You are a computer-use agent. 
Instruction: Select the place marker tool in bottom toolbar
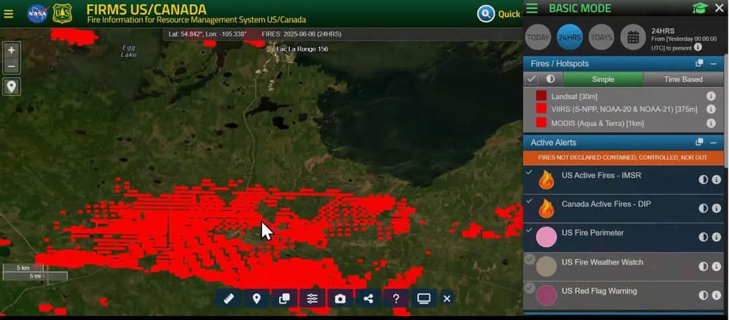click(256, 298)
